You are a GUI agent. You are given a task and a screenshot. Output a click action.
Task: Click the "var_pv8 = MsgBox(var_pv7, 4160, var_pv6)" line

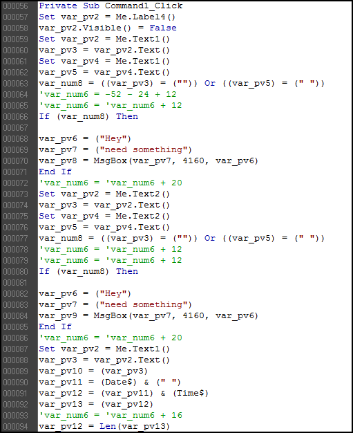[149, 161]
